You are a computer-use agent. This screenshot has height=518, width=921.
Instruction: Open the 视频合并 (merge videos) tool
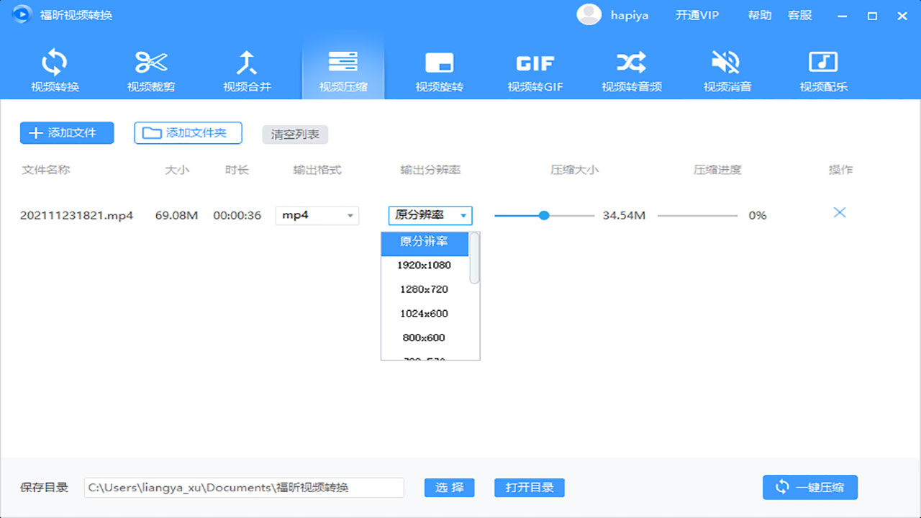coord(247,70)
